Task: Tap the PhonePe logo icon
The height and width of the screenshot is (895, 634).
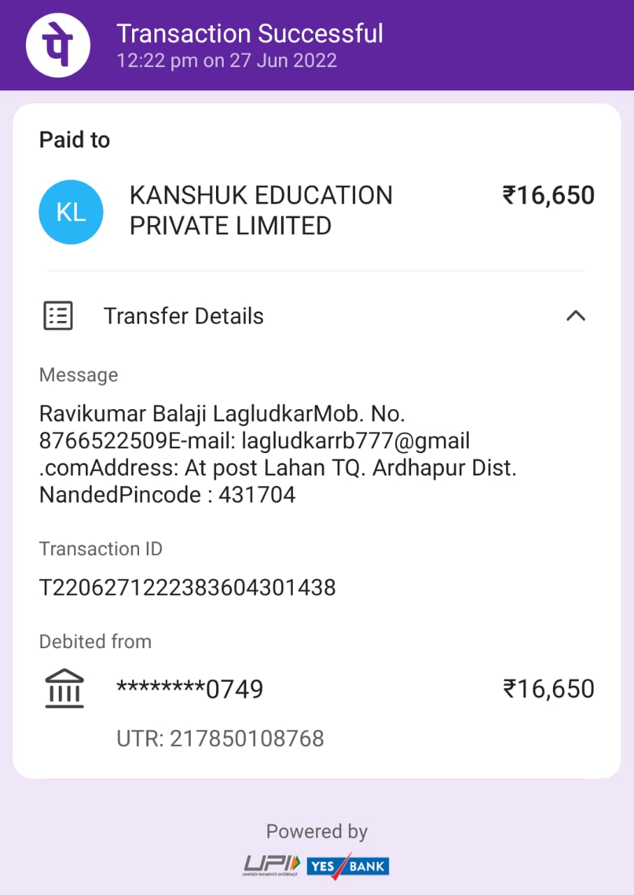Action: (x=58, y=45)
